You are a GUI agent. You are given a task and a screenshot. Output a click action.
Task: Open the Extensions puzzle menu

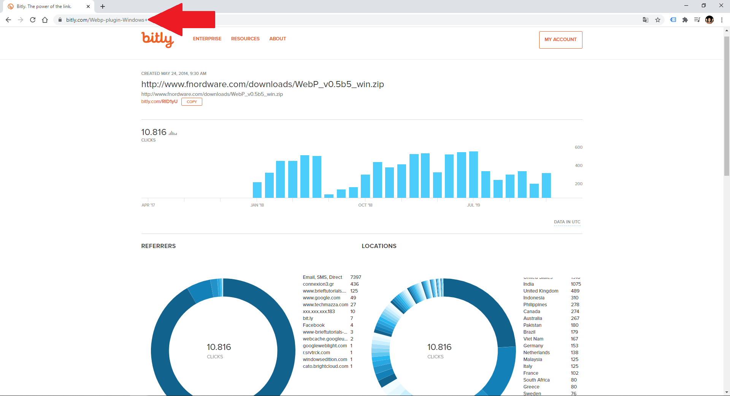pyautogui.click(x=685, y=20)
